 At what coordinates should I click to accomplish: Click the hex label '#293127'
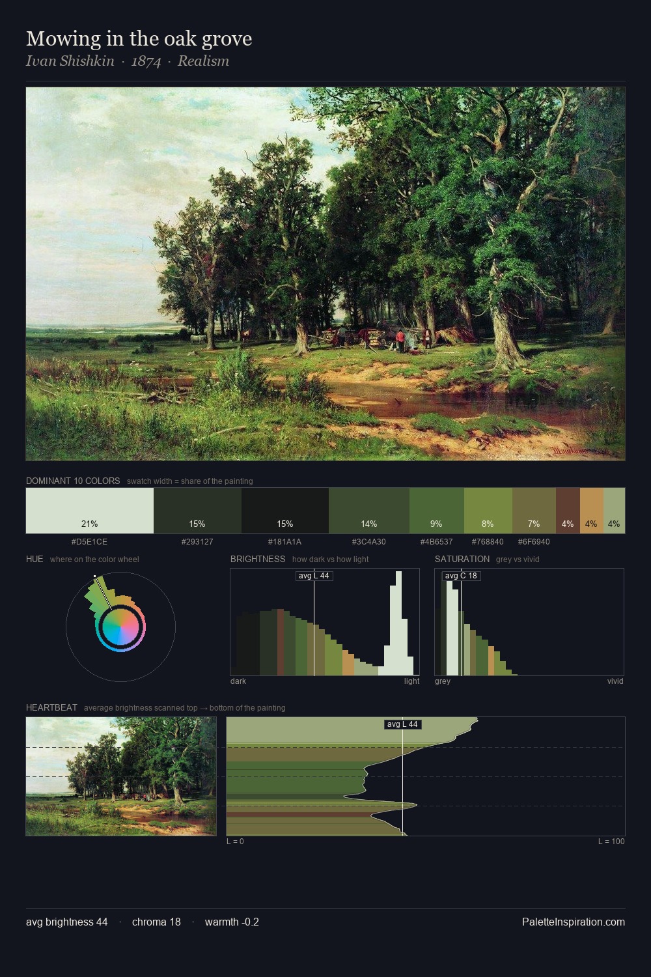coord(197,542)
